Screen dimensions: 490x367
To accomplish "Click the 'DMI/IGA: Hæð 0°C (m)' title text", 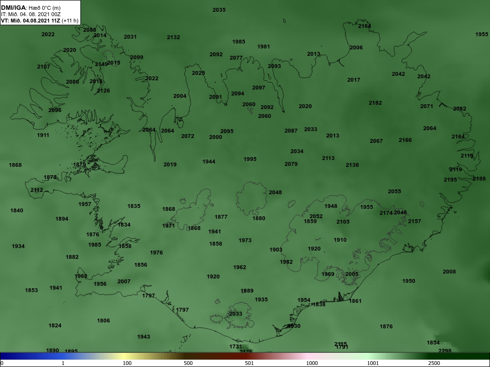I will tap(30, 8).
